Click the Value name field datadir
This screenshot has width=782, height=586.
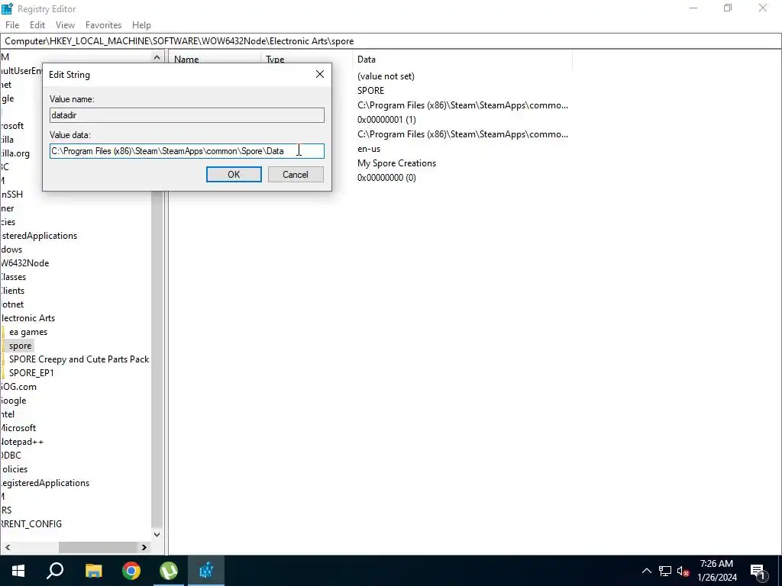coord(187,115)
